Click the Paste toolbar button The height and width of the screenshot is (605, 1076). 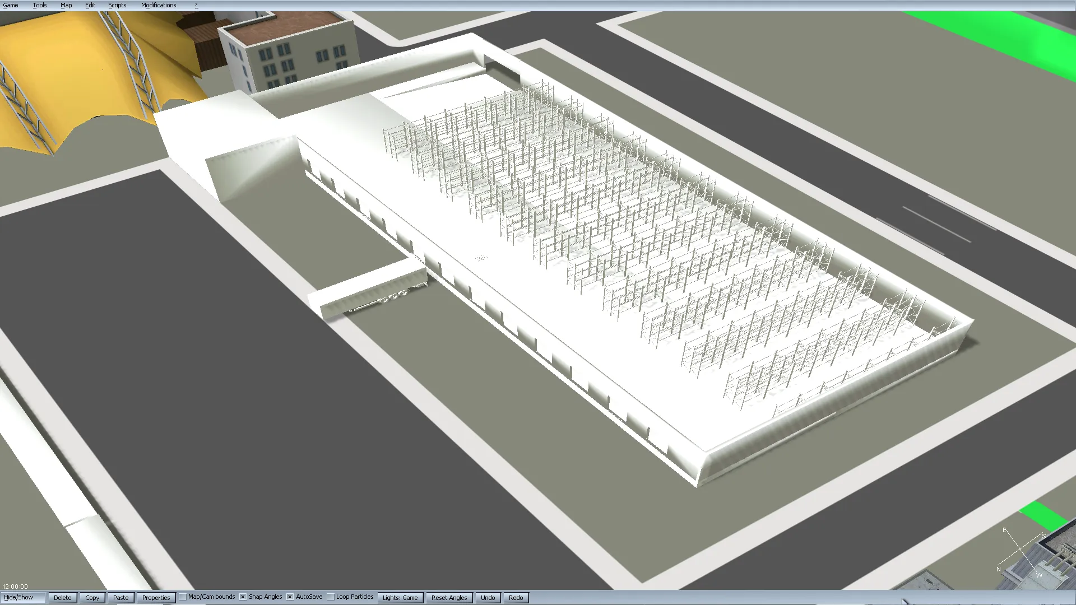coord(120,598)
